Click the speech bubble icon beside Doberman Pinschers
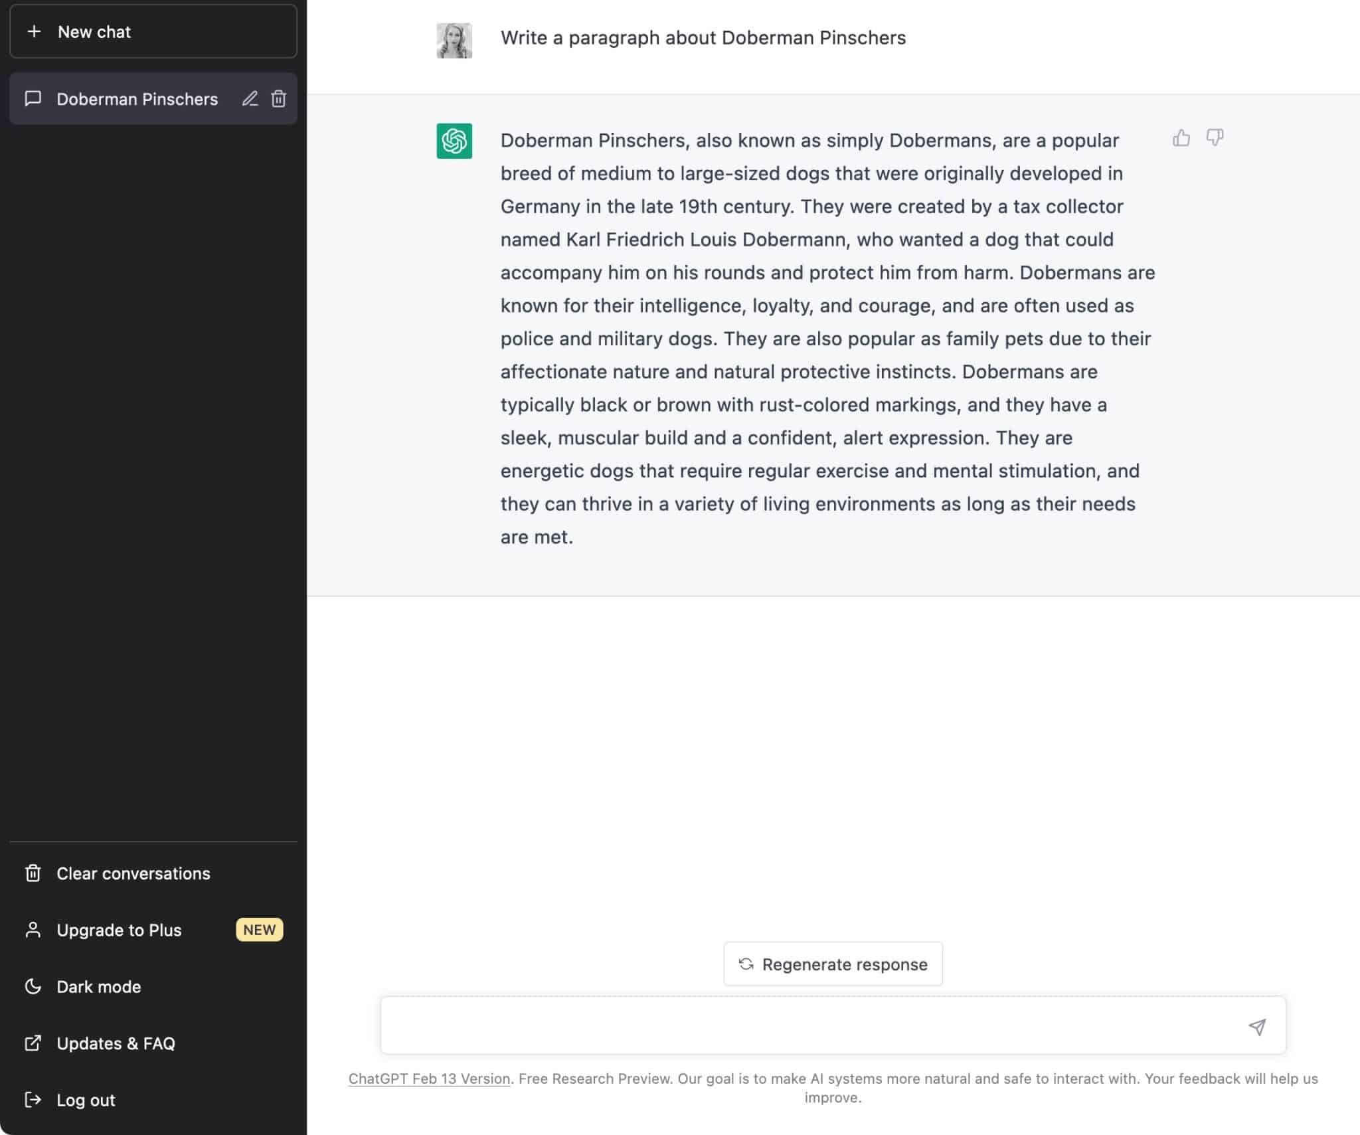The height and width of the screenshot is (1135, 1360). tap(33, 99)
